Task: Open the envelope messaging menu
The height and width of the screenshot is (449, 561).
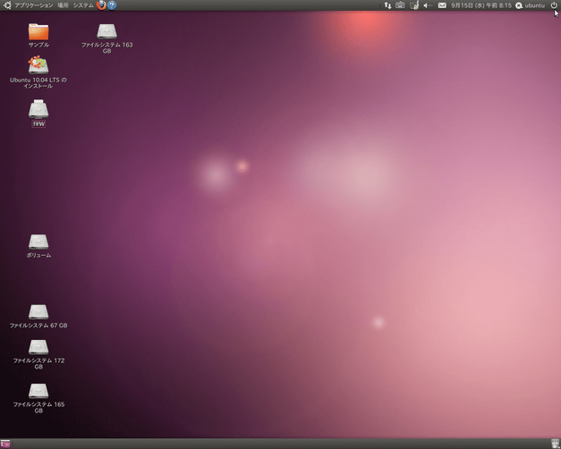Action: point(442,5)
